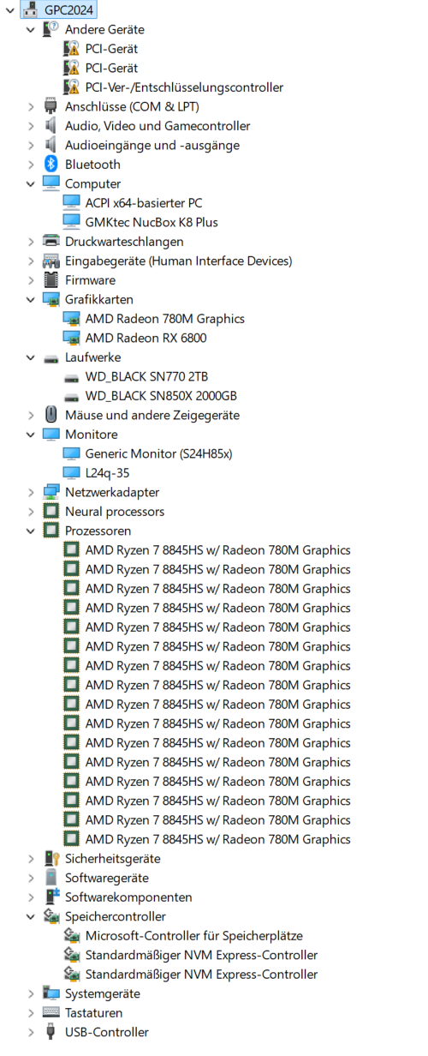Click the Tastaturen keyboard icon
This screenshot has height=1056, width=428.
[x=51, y=1013]
